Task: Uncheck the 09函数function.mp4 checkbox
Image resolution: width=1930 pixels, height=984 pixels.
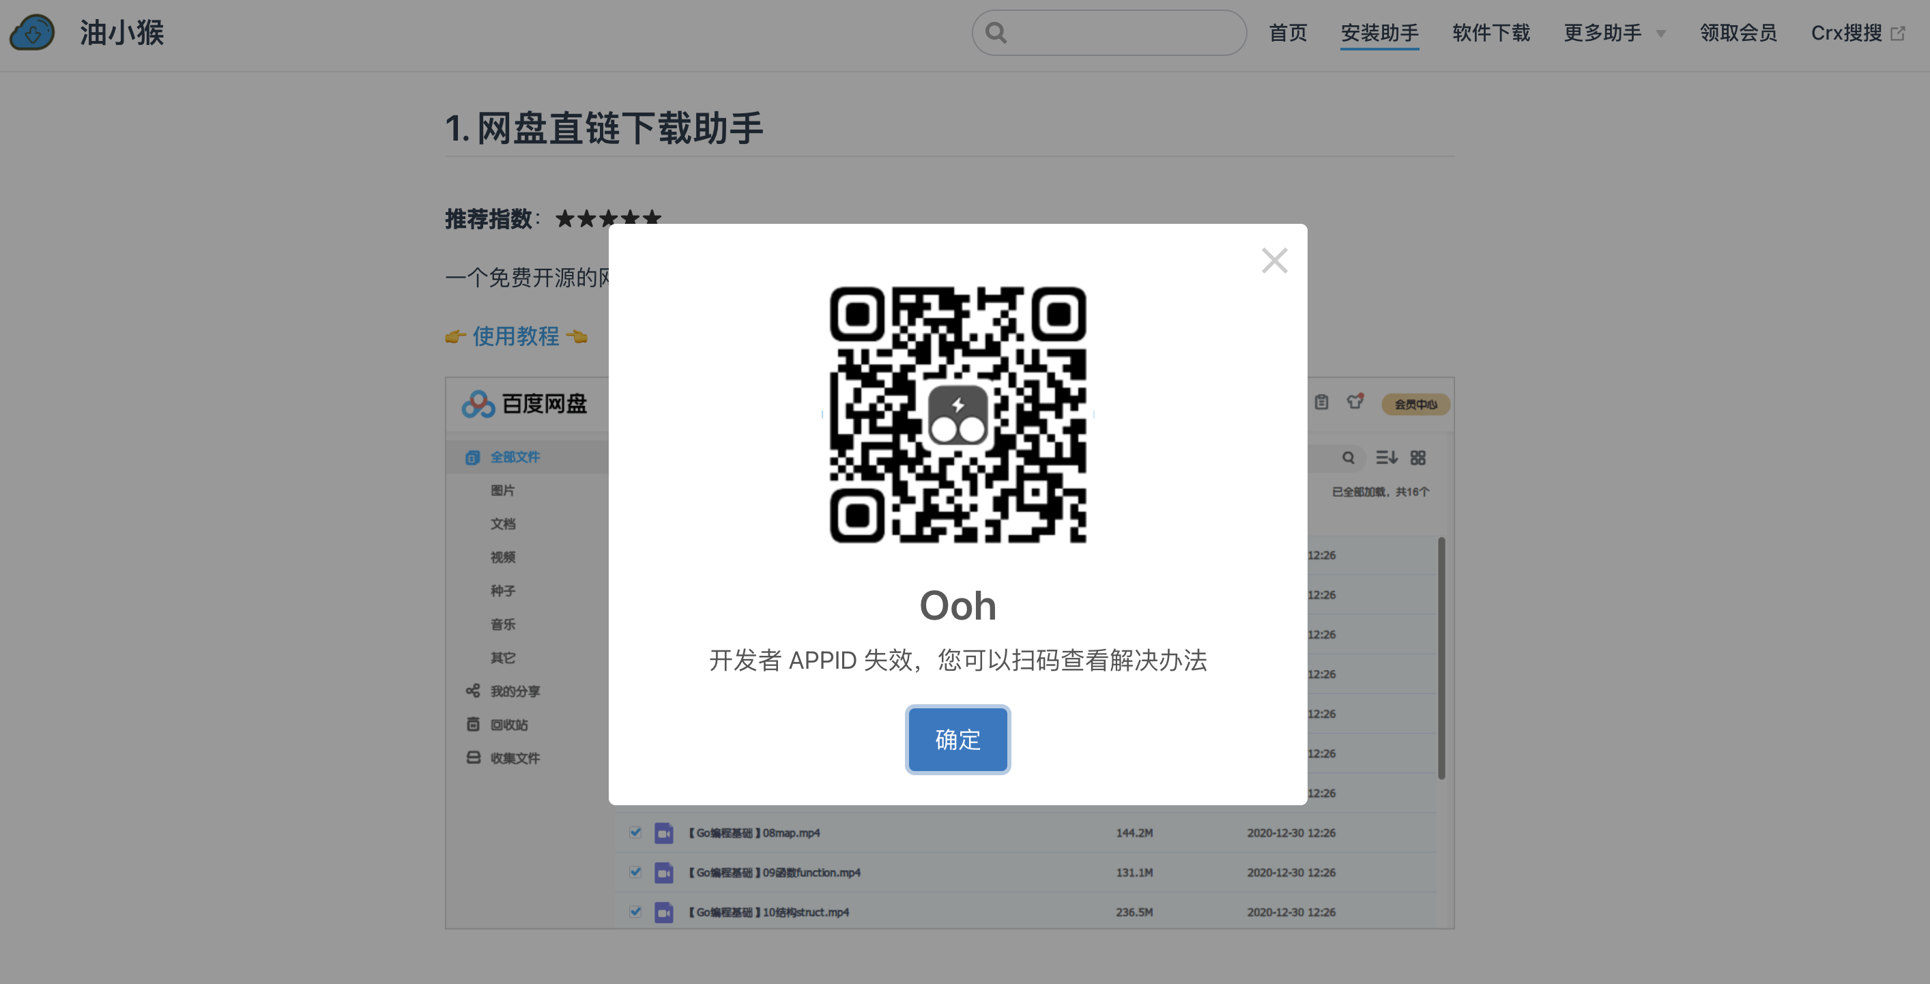Action: click(636, 872)
